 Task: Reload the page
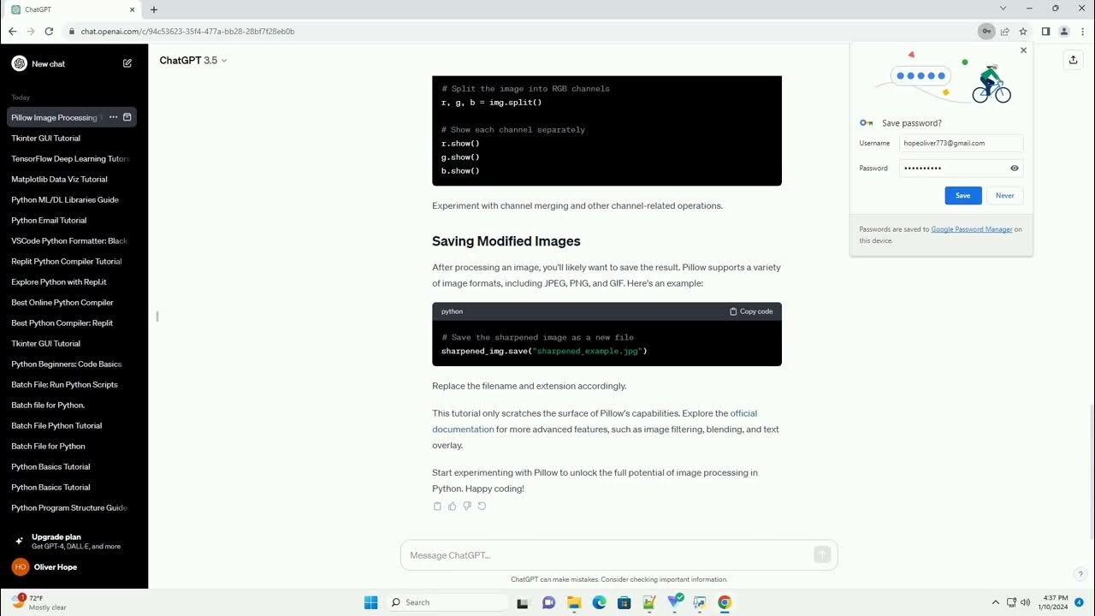pyautogui.click(x=49, y=32)
